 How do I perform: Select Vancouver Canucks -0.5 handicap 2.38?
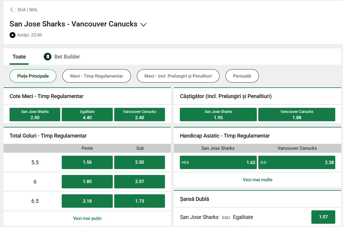pos(297,162)
